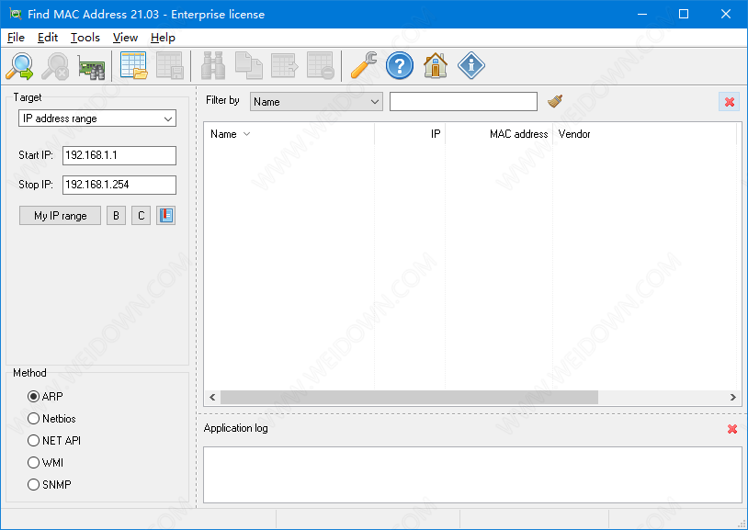The width and height of the screenshot is (748, 530).
Task: Sort by the Name column header
Action: click(289, 134)
